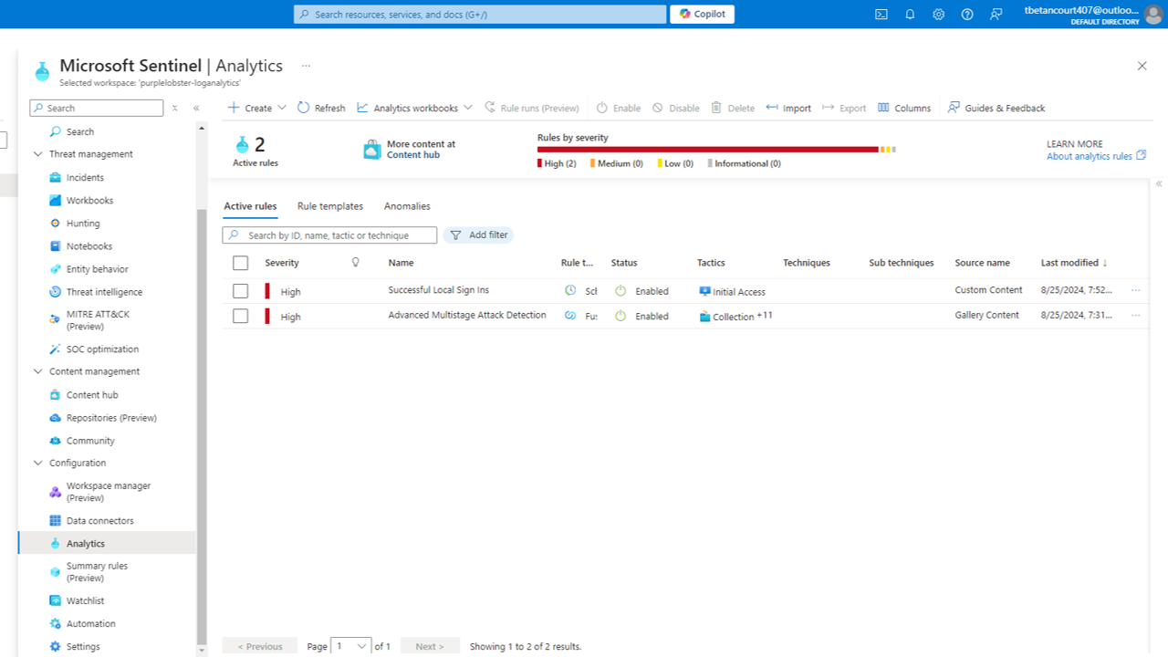
Task: Open Analytics workbooks dropdown
Action: [x=415, y=108]
